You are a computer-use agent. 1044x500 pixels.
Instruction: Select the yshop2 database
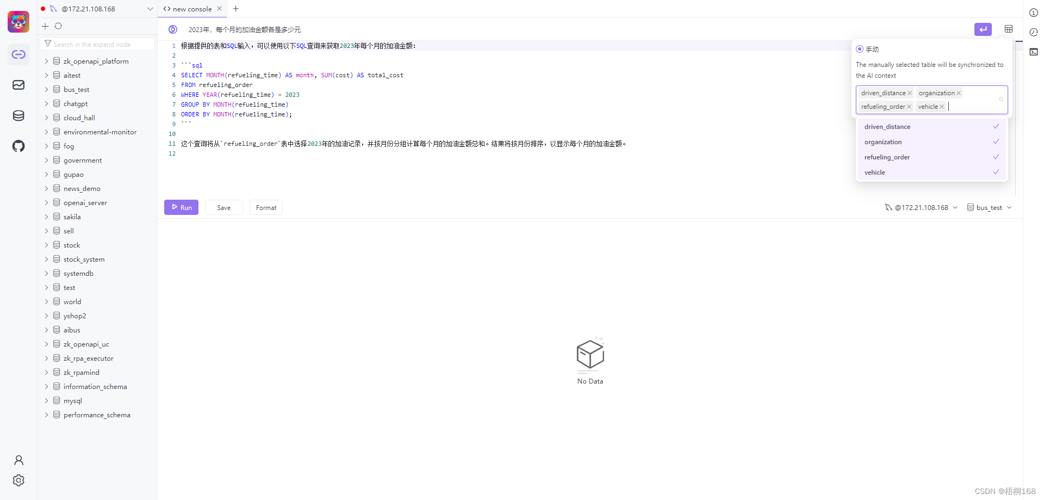click(75, 316)
